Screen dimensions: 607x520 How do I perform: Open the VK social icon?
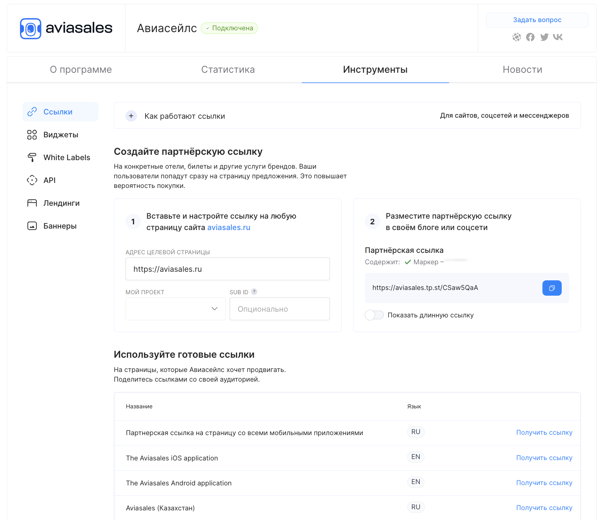click(558, 37)
